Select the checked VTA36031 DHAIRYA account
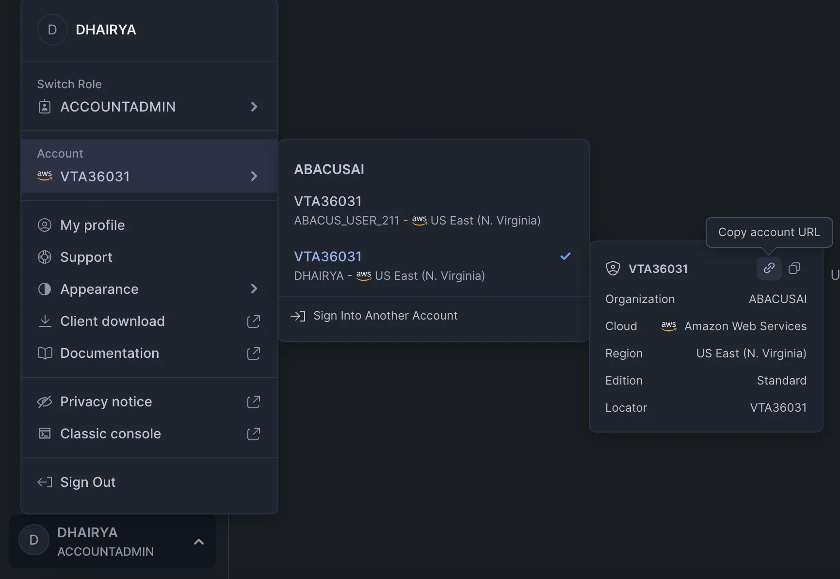 tap(417, 266)
